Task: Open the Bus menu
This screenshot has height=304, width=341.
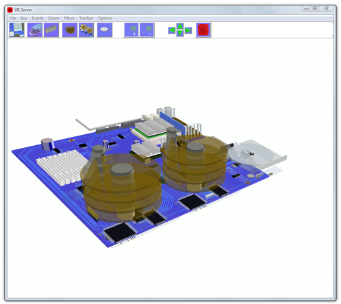Action: 24,18
